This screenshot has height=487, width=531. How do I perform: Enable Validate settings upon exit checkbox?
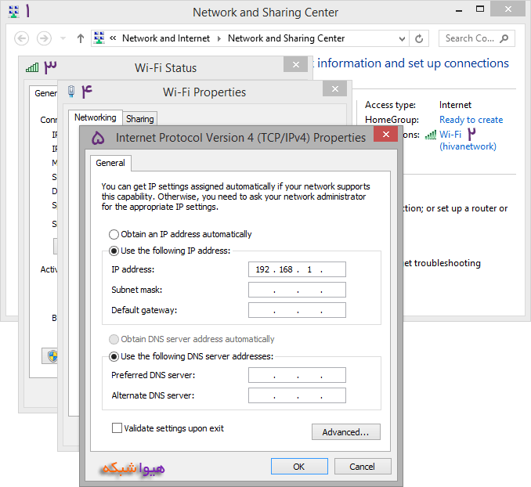(x=117, y=428)
